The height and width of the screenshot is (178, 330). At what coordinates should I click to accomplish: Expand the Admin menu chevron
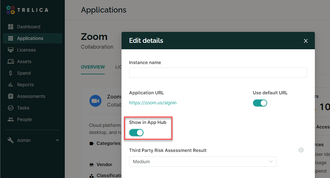click(57, 140)
